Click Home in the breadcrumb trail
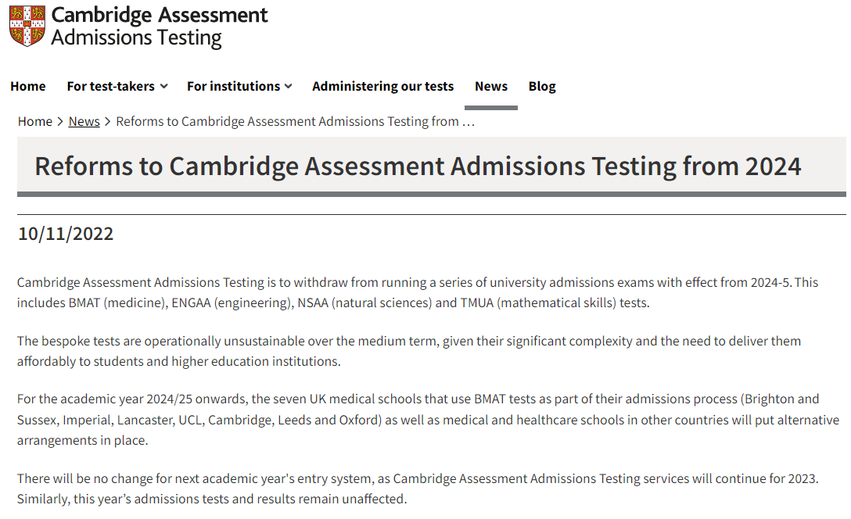The height and width of the screenshot is (519, 851). (34, 121)
